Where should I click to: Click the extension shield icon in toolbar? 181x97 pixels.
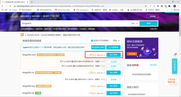150,6
